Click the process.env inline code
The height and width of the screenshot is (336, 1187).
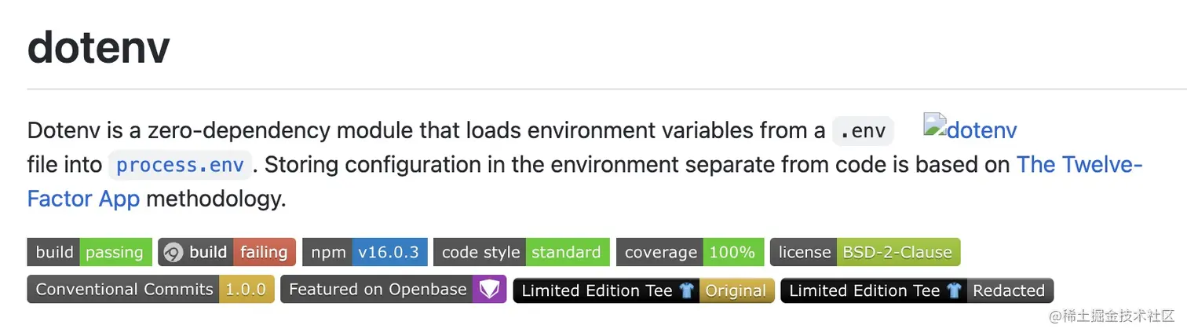pyautogui.click(x=181, y=165)
